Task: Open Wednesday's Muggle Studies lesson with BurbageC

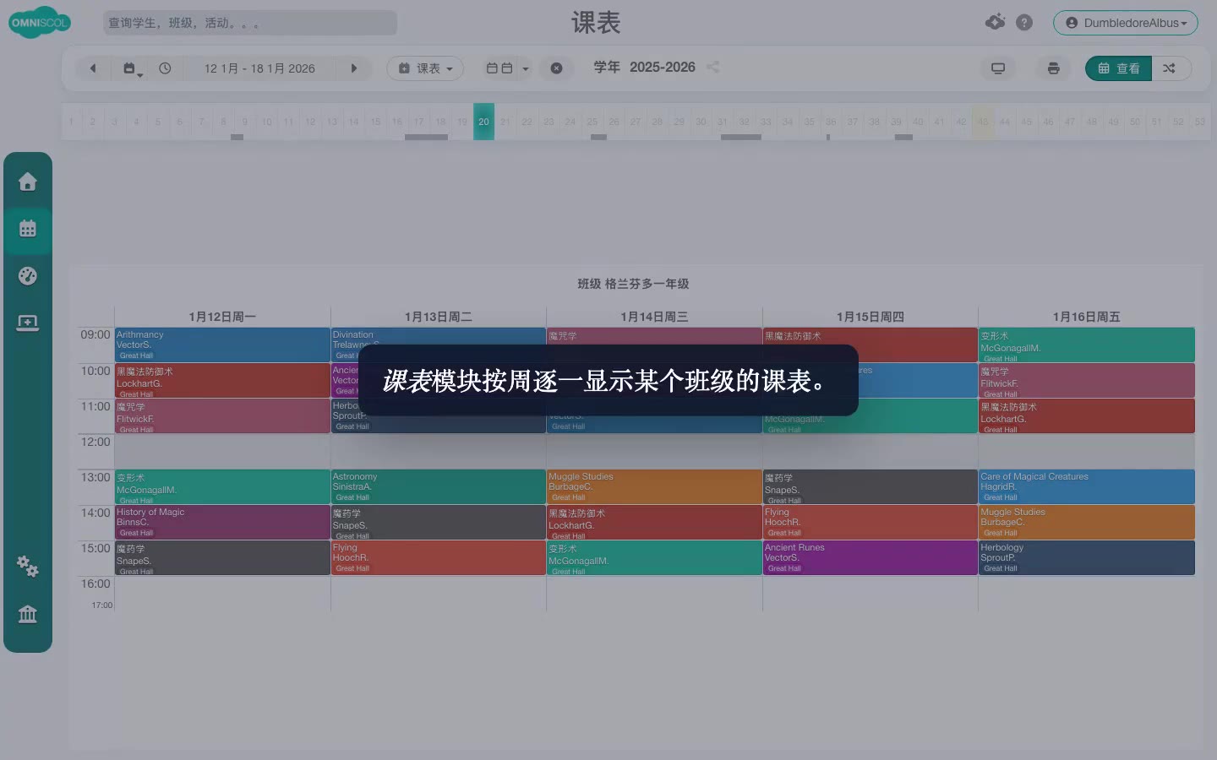Action: [x=654, y=487]
